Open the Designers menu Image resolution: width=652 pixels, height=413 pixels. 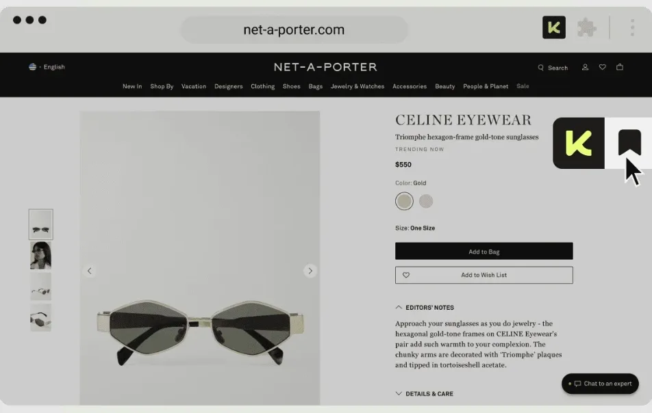coord(228,86)
